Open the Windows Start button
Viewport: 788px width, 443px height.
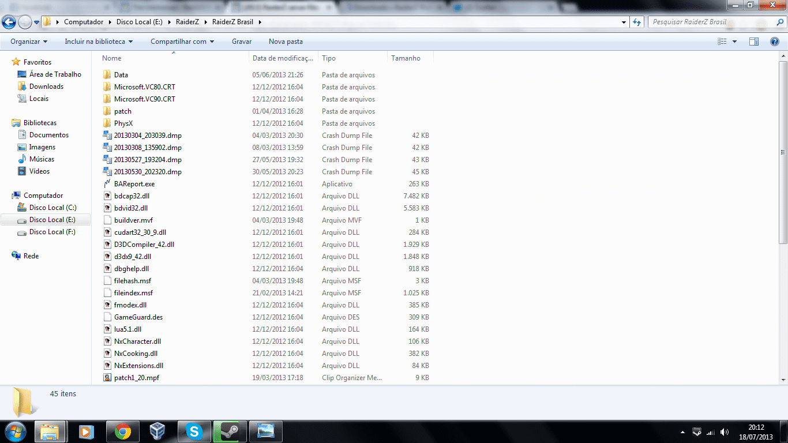point(16,431)
